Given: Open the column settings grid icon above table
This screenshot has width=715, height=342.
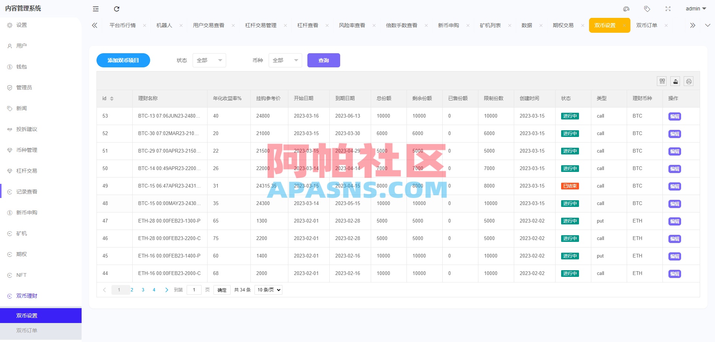Looking at the screenshot, I should 662,81.
